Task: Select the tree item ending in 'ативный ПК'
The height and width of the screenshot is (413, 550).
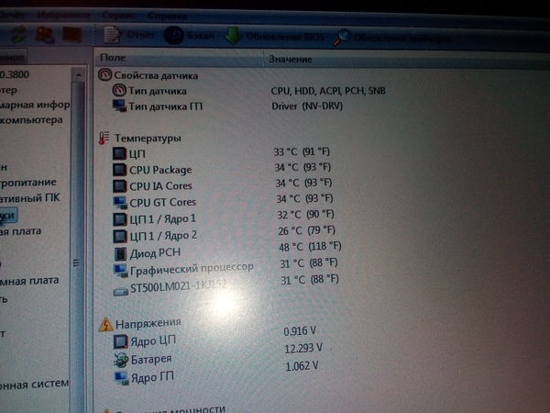Action: tap(30, 198)
